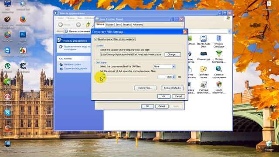The width and height of the screenshot is (279, 157).
Task: Click Up folder icon in Control Panel toolbar
Action: (88, 24)
